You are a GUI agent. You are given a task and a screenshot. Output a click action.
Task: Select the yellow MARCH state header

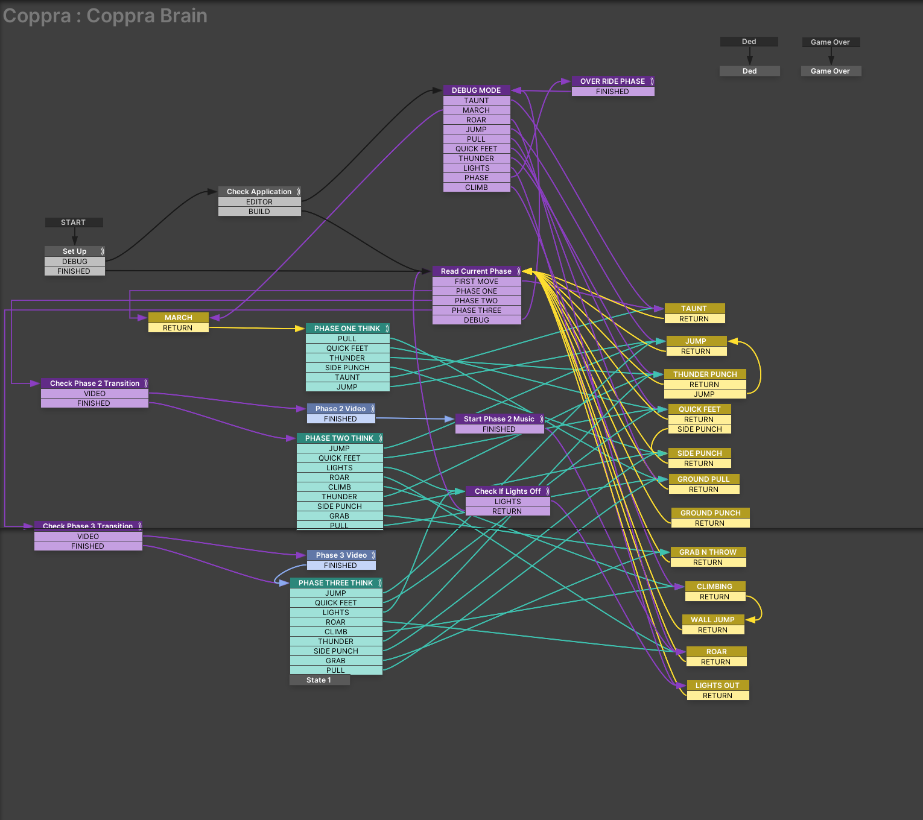[178, 318]
